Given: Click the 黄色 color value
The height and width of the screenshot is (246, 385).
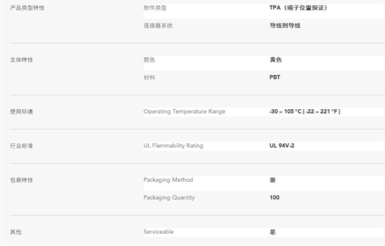Looking at the screenshot, I should click(275, 60).
